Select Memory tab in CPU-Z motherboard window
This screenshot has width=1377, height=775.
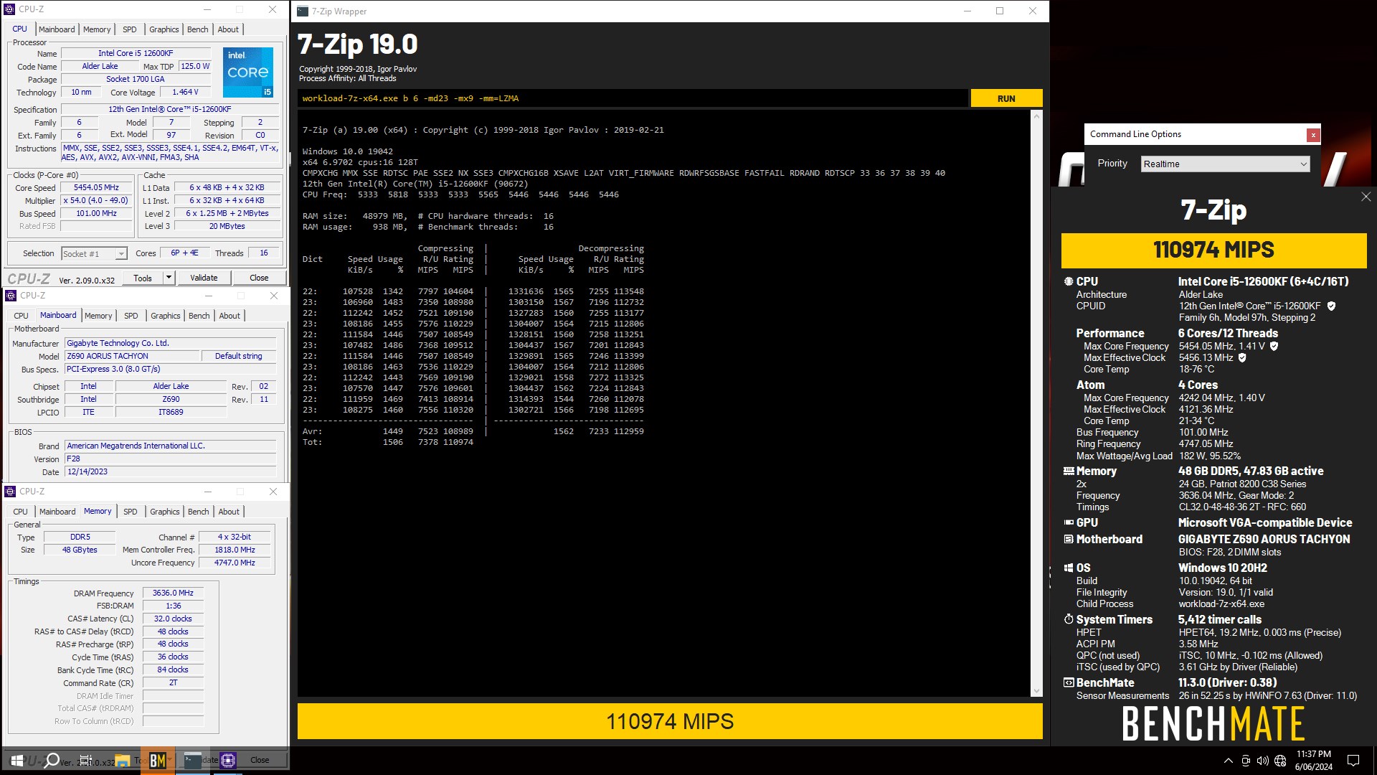click(98, 316)
